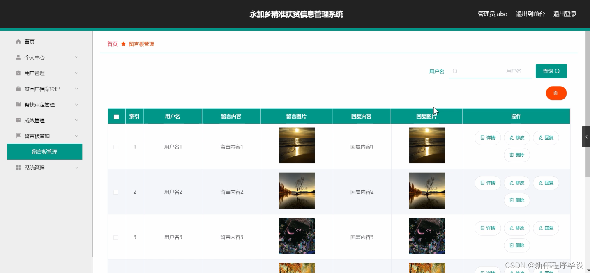Viewport: 590px width, 273px height.
Task: Select the chart icon next to 帮扶审定管理
Action: [x=18, y=104]
